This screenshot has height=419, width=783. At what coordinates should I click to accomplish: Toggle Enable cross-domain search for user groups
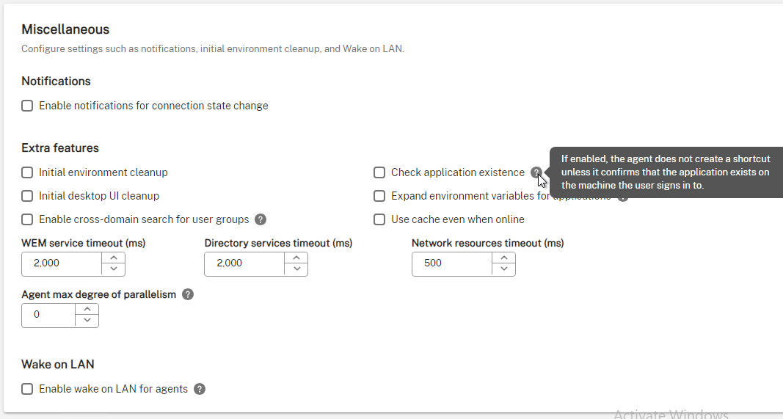point(27,219)
